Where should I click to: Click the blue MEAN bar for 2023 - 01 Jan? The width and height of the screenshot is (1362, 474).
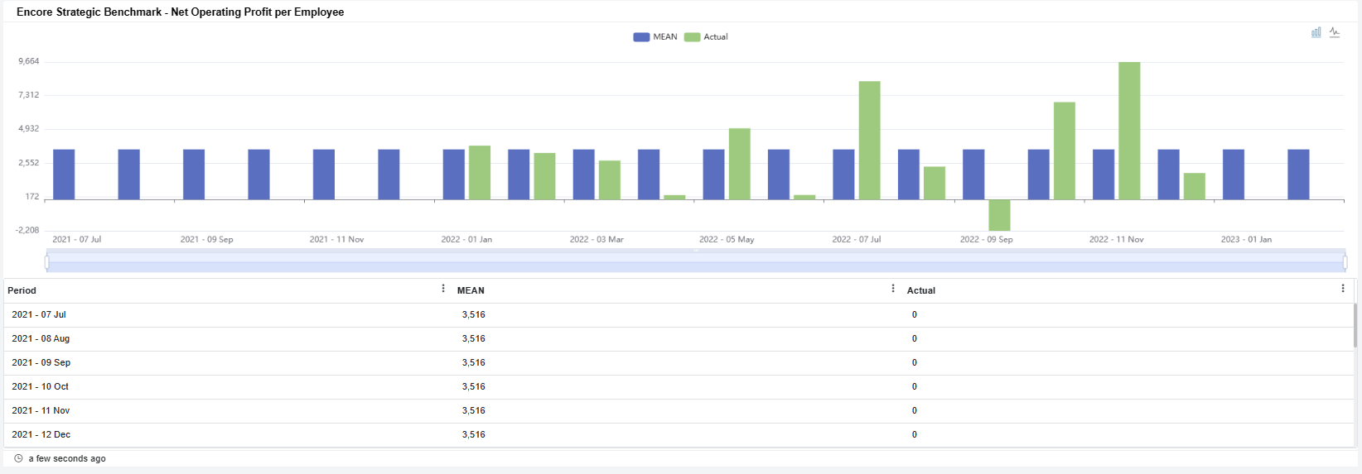click(x=1233, y=175)
